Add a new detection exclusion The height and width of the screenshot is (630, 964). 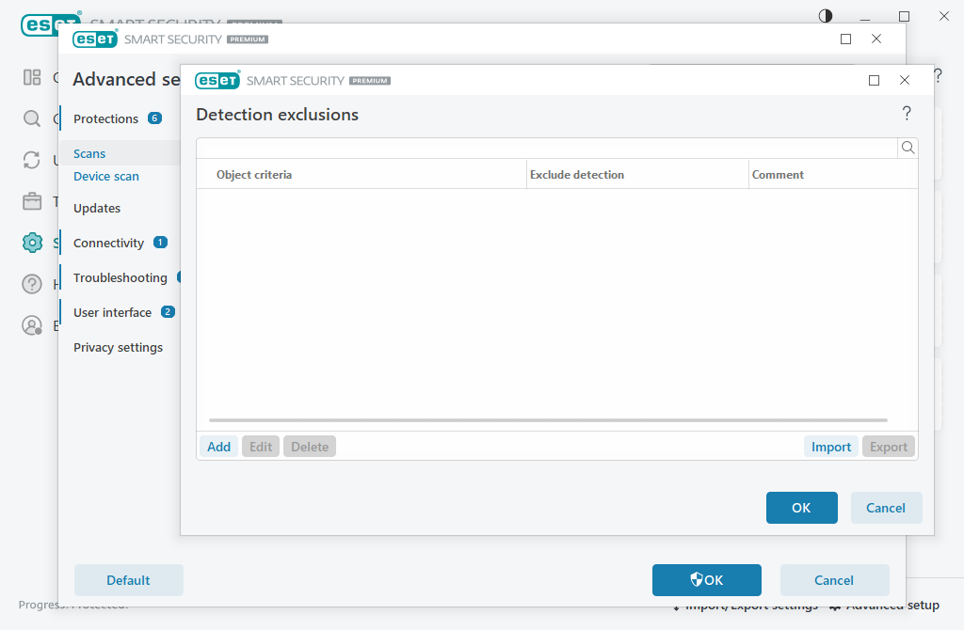(x=218, y=447)
